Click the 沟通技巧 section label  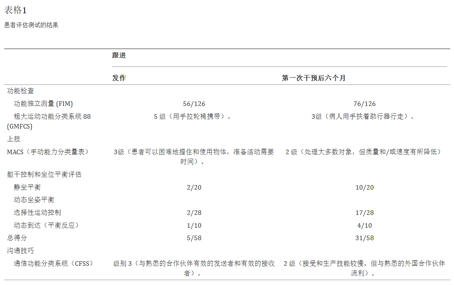(20, 251)
